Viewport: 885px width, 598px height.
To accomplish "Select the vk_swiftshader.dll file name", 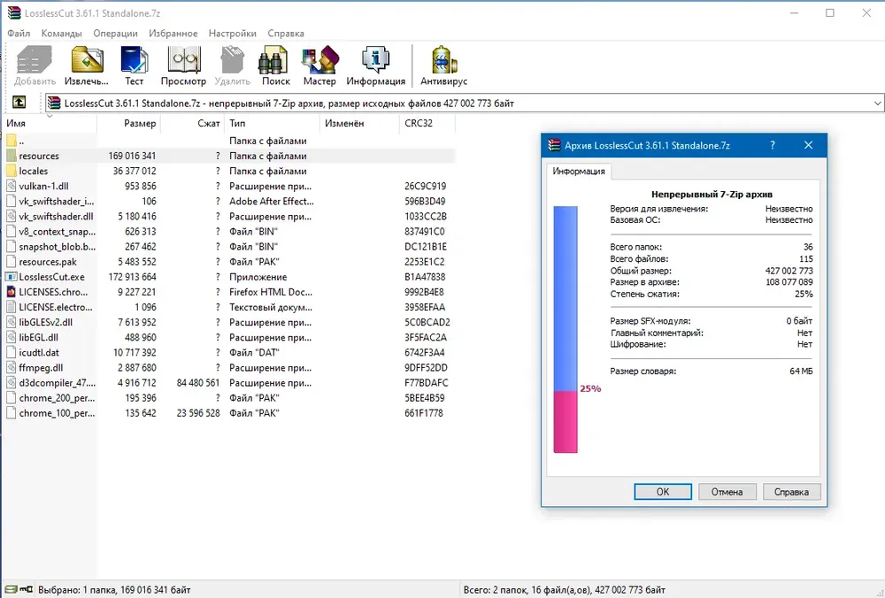I will click(x=56, y=217).
